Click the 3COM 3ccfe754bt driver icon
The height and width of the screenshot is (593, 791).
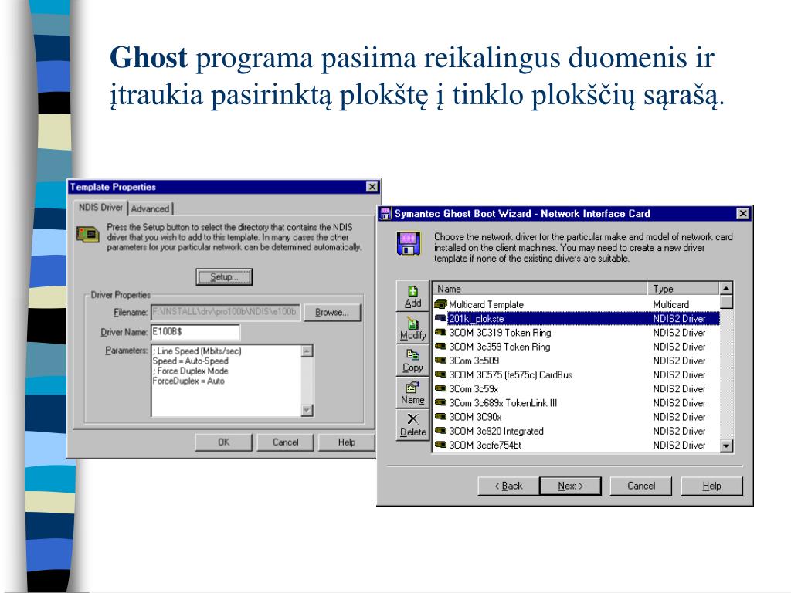click(440, 446)
